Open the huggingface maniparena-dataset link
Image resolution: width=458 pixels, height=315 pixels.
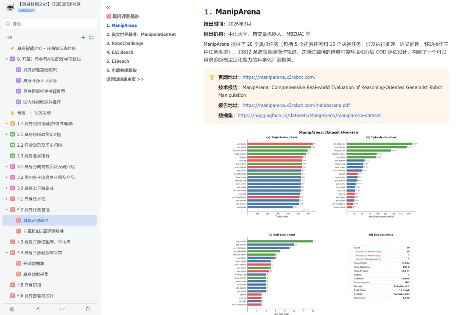309,116
